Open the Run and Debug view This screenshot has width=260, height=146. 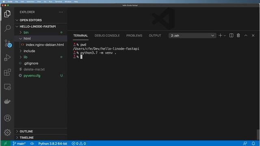[7, 58]
